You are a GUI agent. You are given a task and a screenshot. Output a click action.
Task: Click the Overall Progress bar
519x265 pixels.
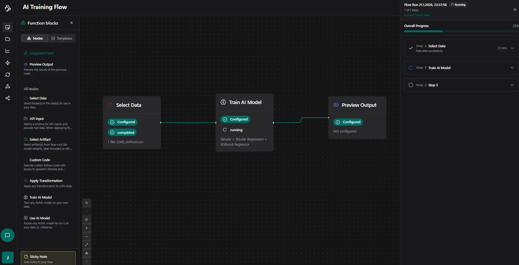coord(461,31)
